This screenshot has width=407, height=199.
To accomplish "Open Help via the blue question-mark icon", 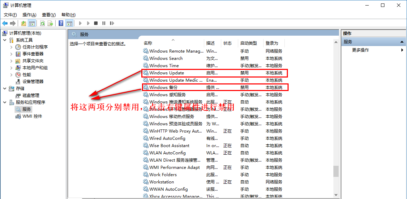I will [61, 23].
